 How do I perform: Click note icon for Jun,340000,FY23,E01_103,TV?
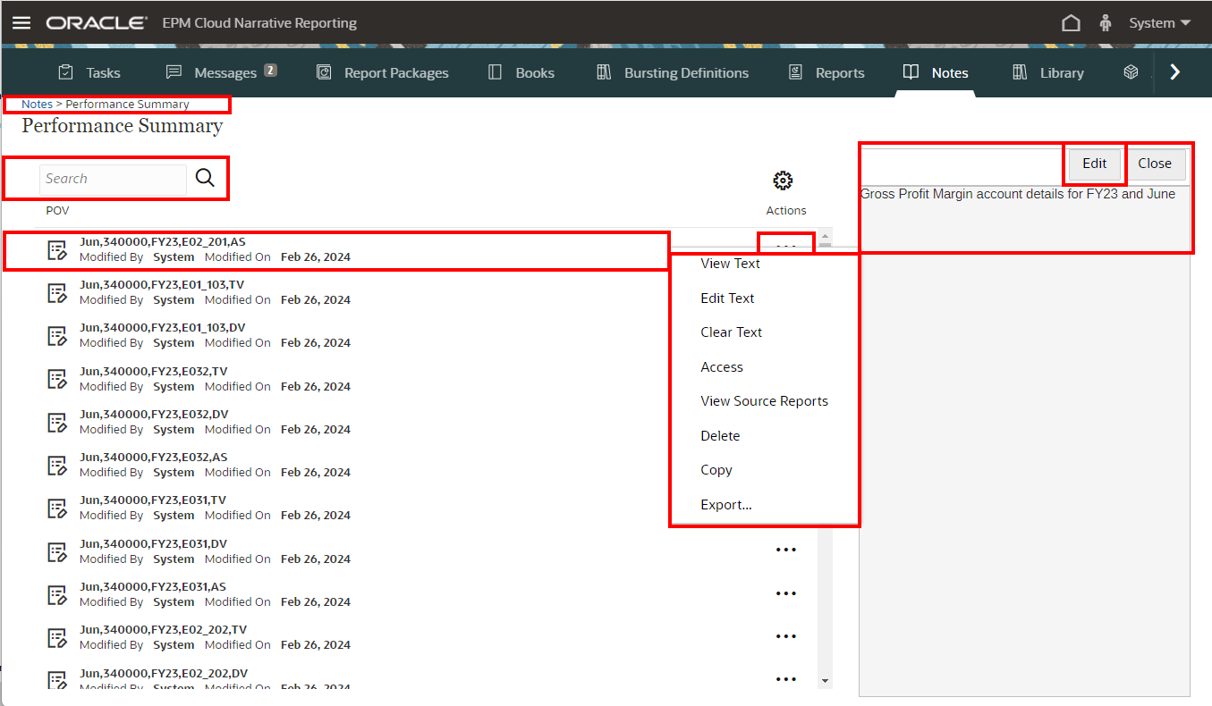(57, 293)
